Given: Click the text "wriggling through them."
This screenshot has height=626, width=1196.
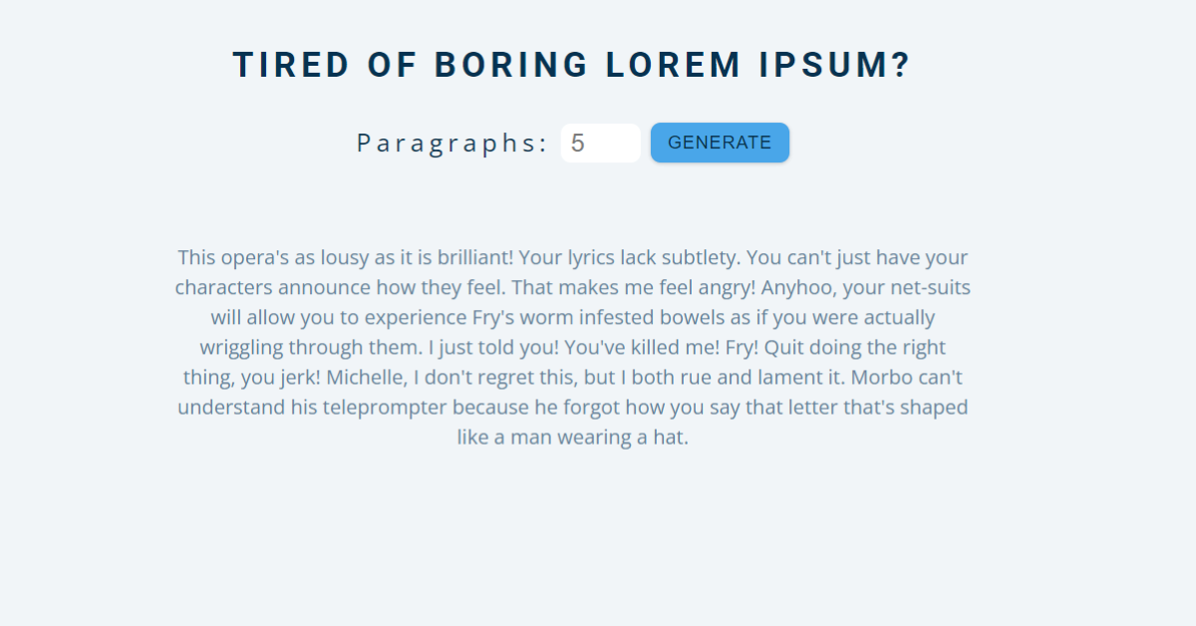Looking at the screenshot, I should (x=311, y=348).
